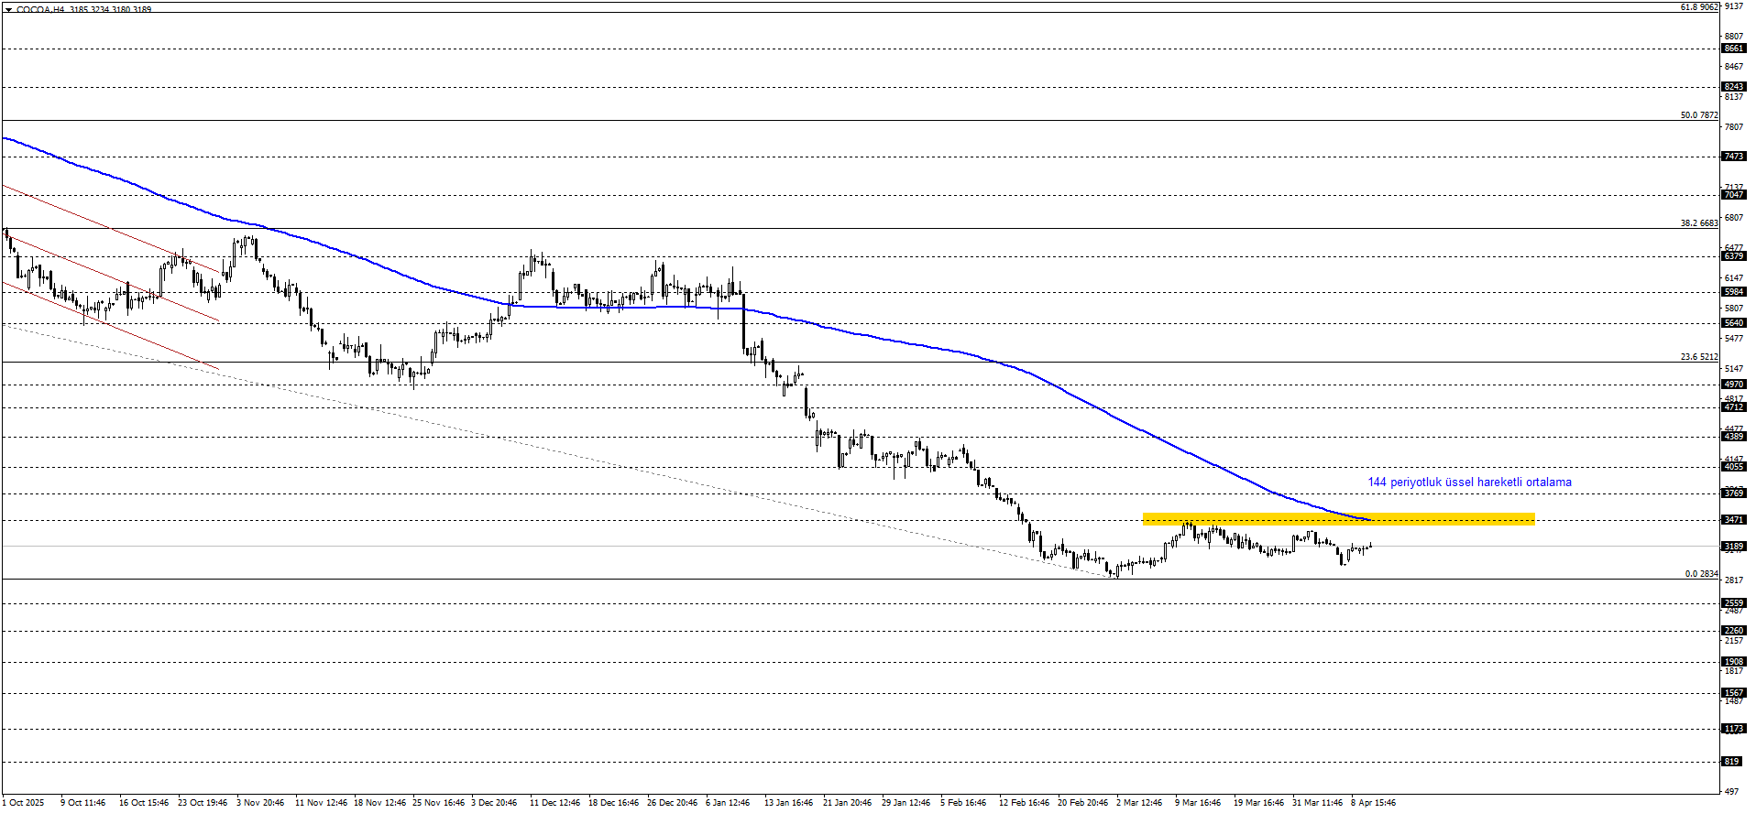Image resolution: width=1756 pixels, height=813 pixels.
Task: Click the dropdown triangle beside COCOA,H4
Action: point(8,9)
